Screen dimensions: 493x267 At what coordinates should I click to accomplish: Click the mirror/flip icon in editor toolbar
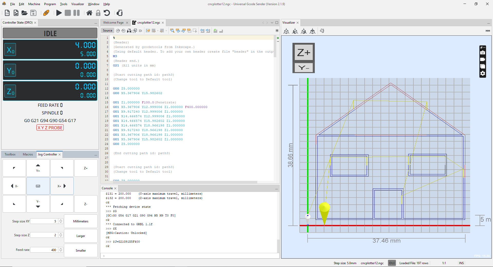click(x=129, y=31)
